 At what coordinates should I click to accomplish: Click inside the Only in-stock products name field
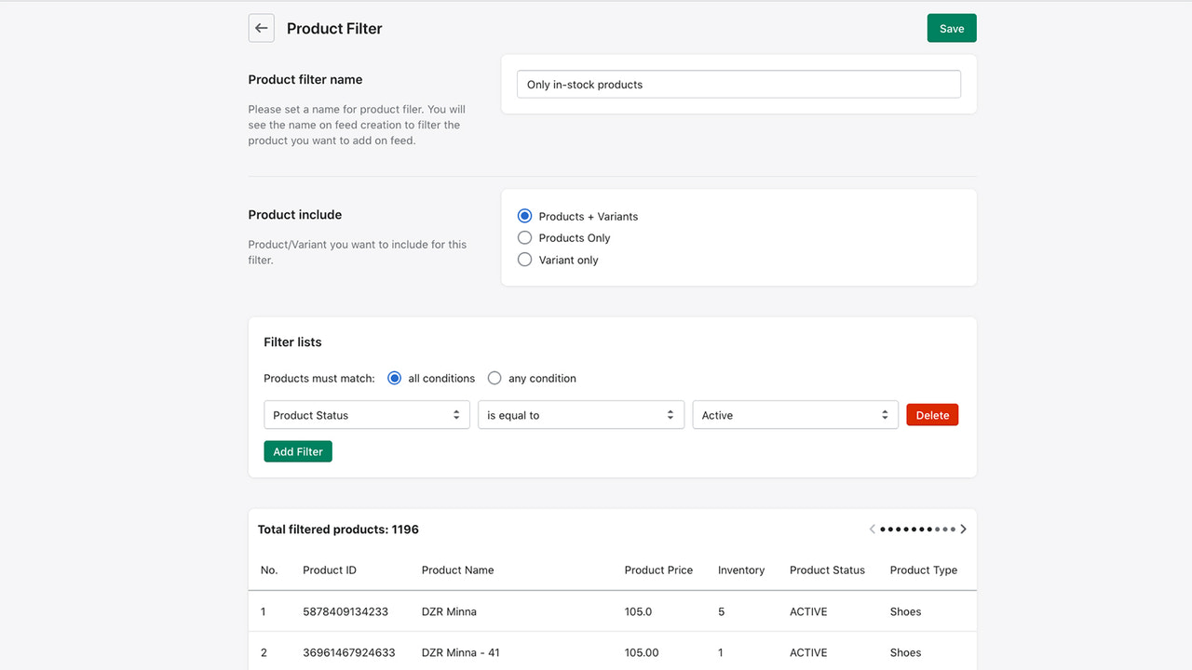click(738, 84)
